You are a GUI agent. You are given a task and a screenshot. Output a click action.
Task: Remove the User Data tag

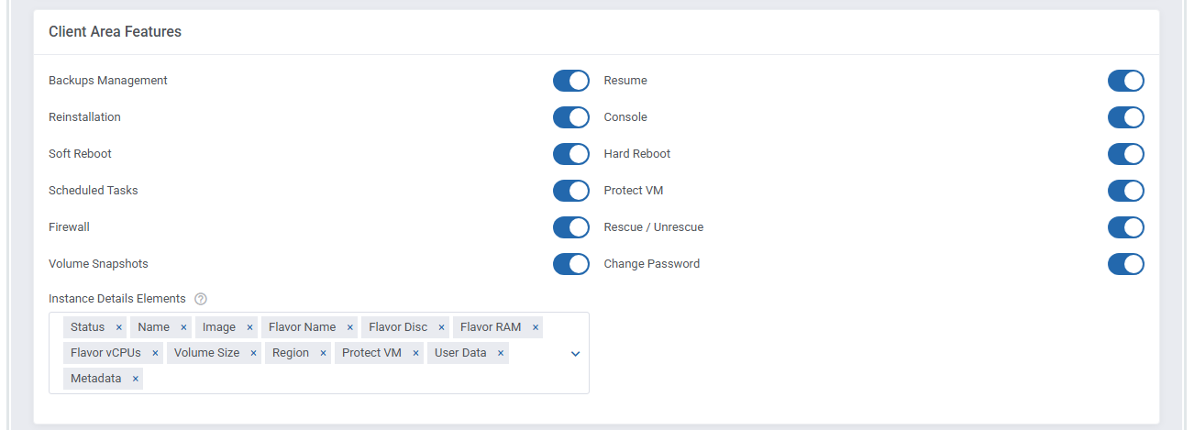pos(501,353)
